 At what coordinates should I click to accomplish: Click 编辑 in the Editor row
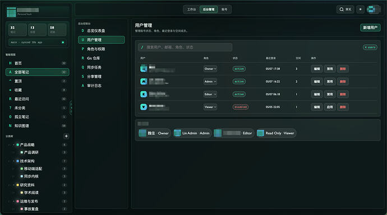pos(317,94)
